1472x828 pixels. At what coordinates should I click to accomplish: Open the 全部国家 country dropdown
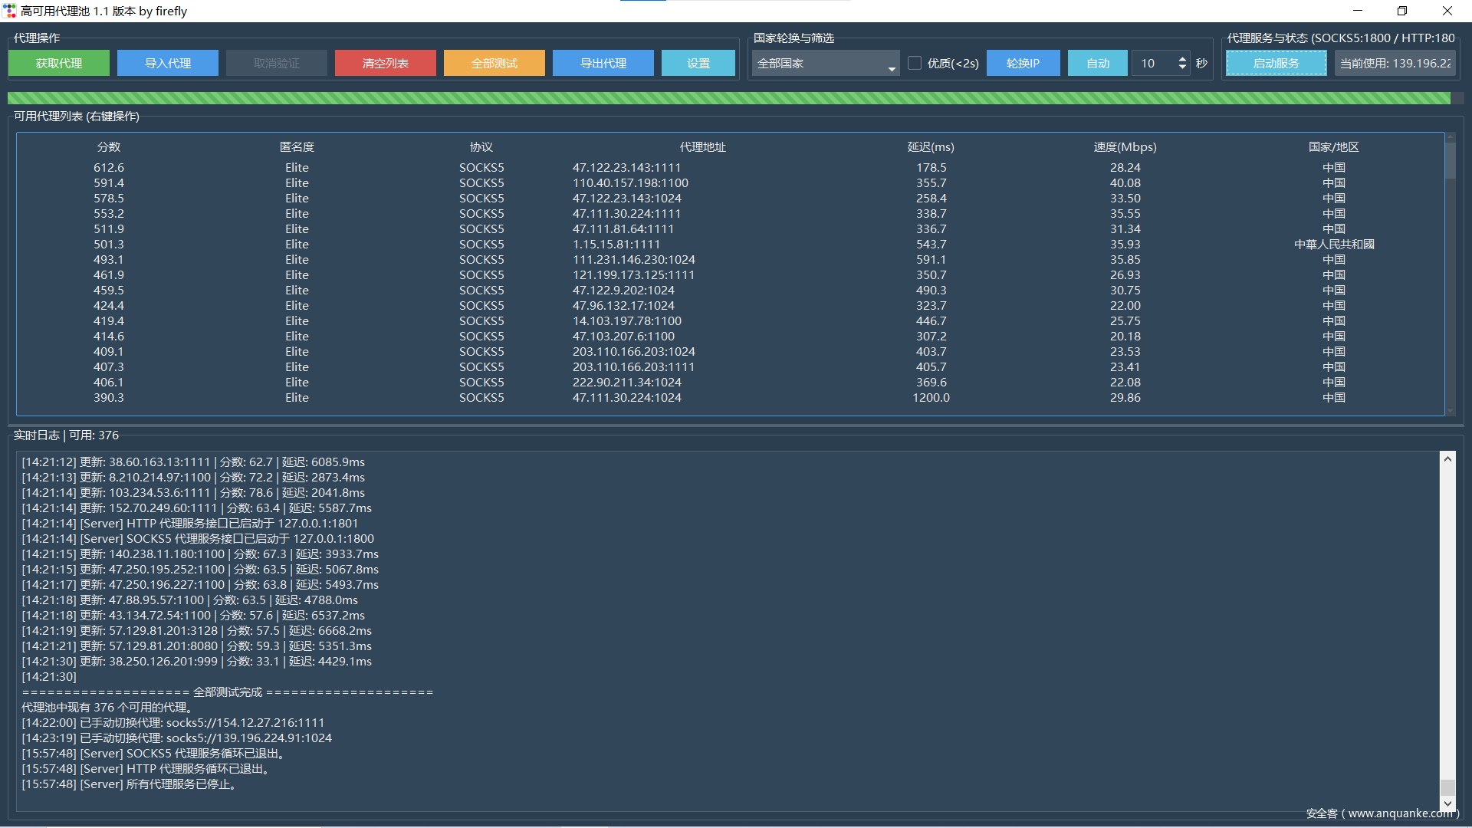[825, 64]
